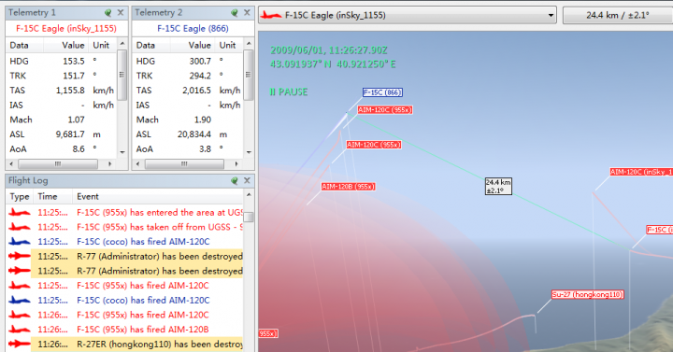The image size is (673, 352).
Task: Click the 24.4 km distance button
Action: coord(618,16)
